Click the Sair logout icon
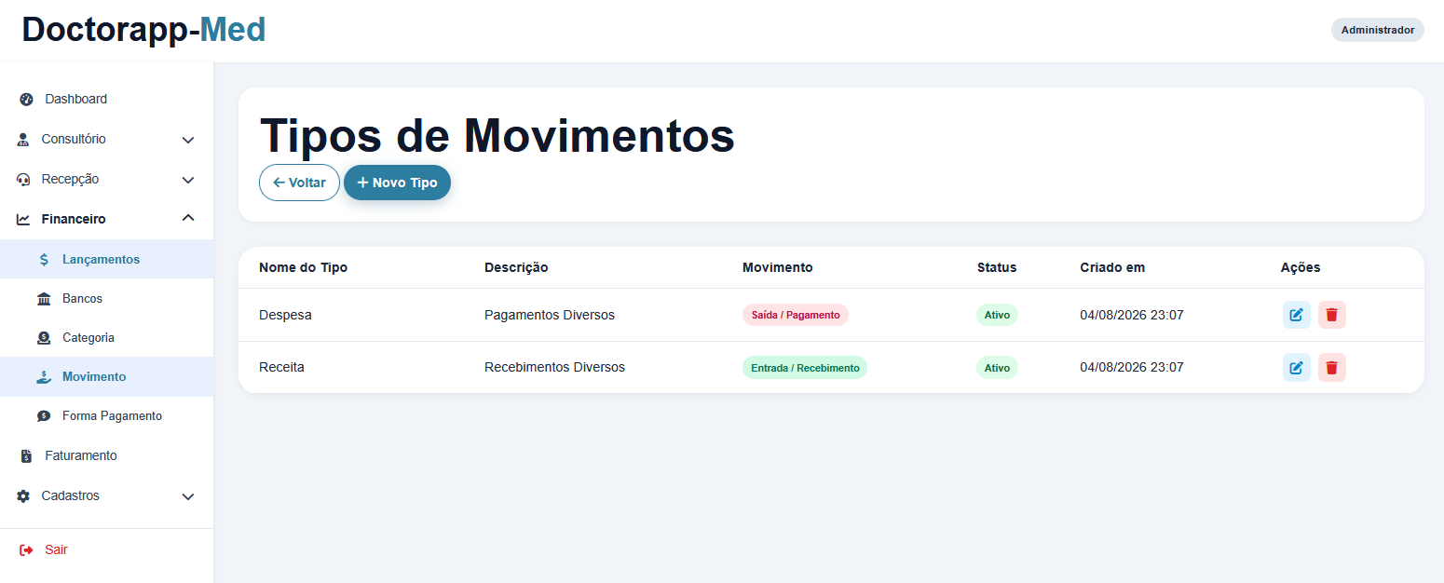 pos(26,550)
